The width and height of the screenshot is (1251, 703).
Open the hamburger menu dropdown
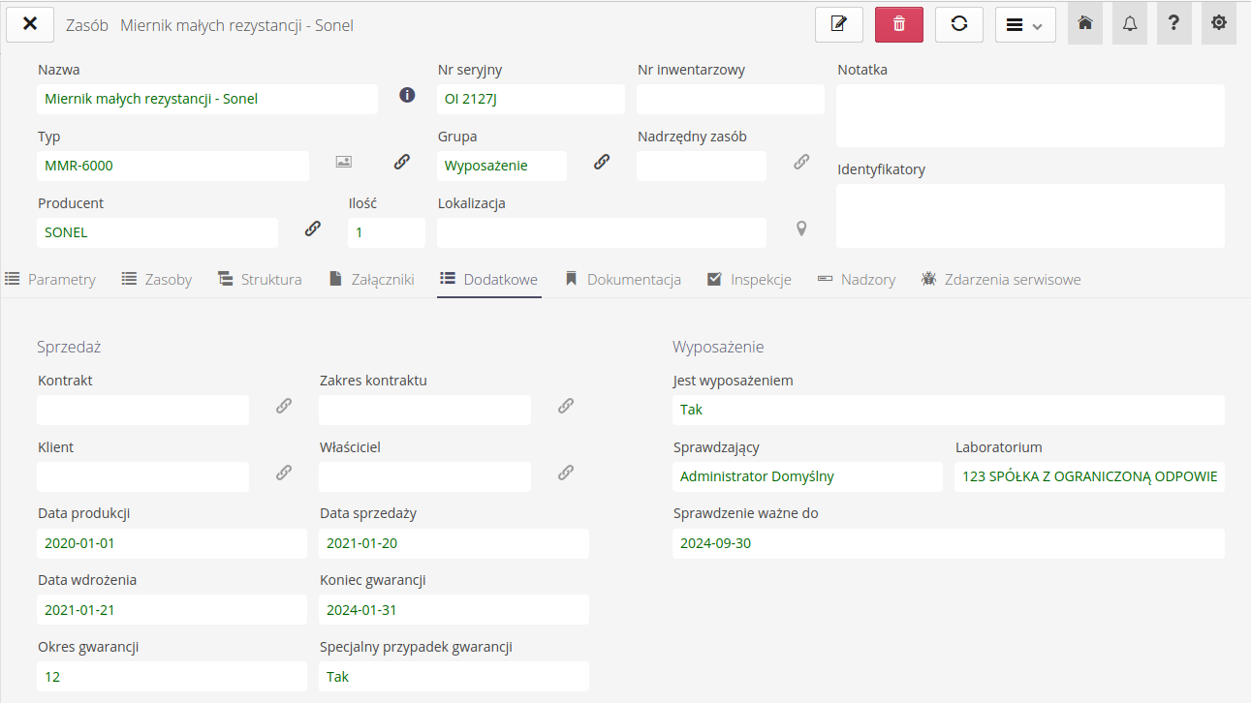coord(1025,25)
